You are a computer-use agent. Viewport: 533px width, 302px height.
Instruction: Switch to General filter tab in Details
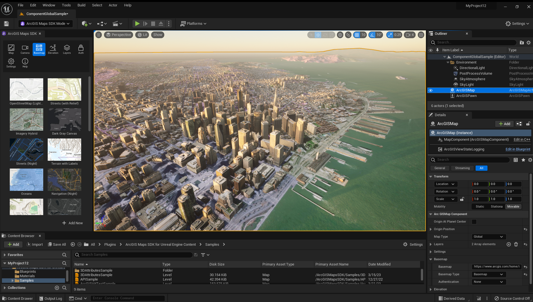click(x=440, y=168)
